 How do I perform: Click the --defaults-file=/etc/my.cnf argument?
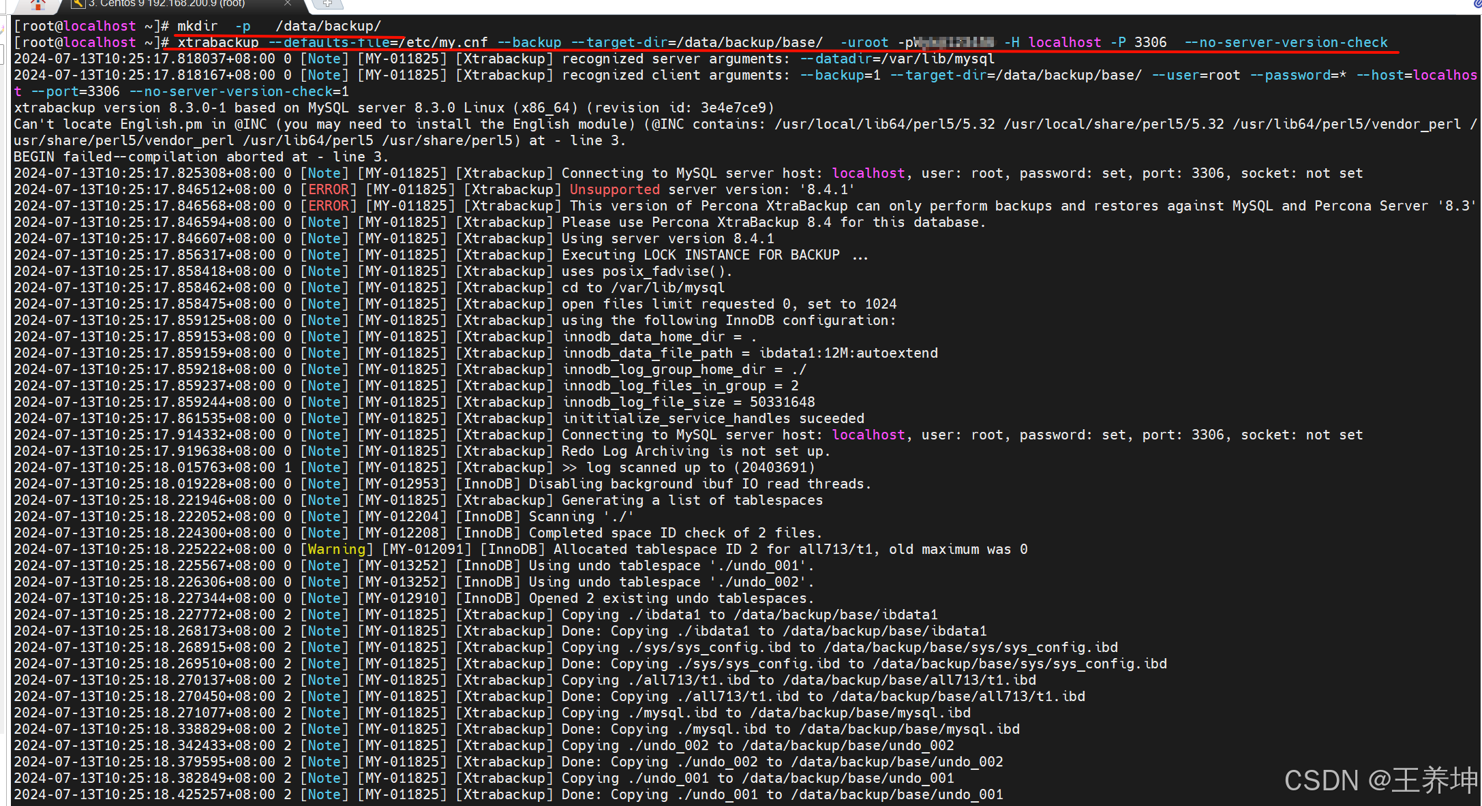click(x=378, y=42)
